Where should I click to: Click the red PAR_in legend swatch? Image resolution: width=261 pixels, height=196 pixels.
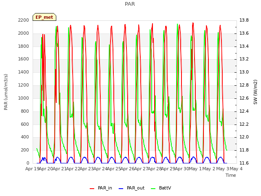[x=92, y=189]
